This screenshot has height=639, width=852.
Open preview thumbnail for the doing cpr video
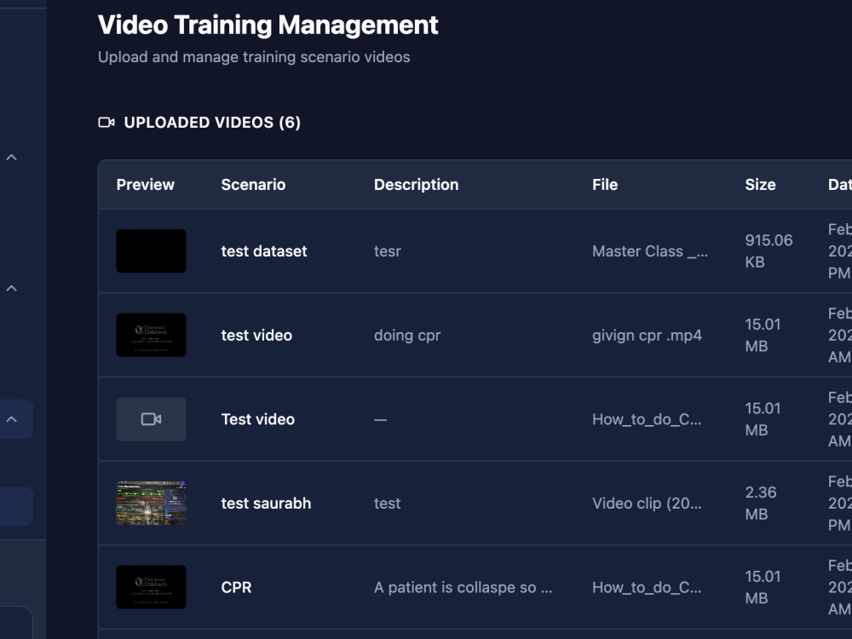(x=151, y=335)
